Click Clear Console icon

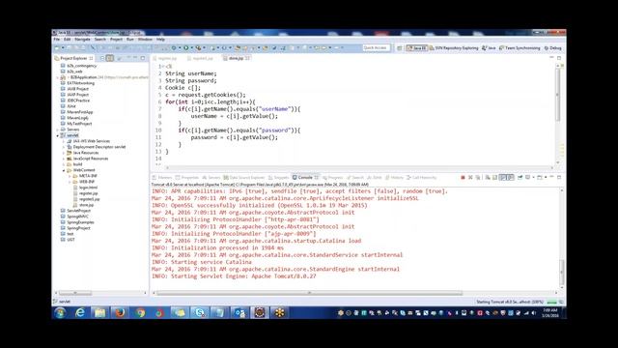point(488,178)
